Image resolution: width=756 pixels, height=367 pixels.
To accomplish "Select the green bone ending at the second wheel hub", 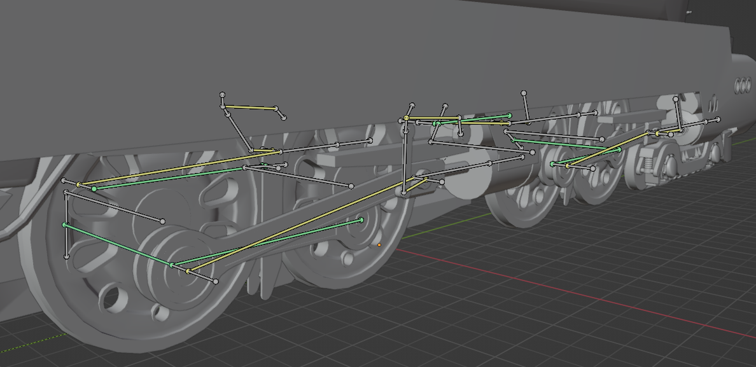I will [x=267, y=242].
